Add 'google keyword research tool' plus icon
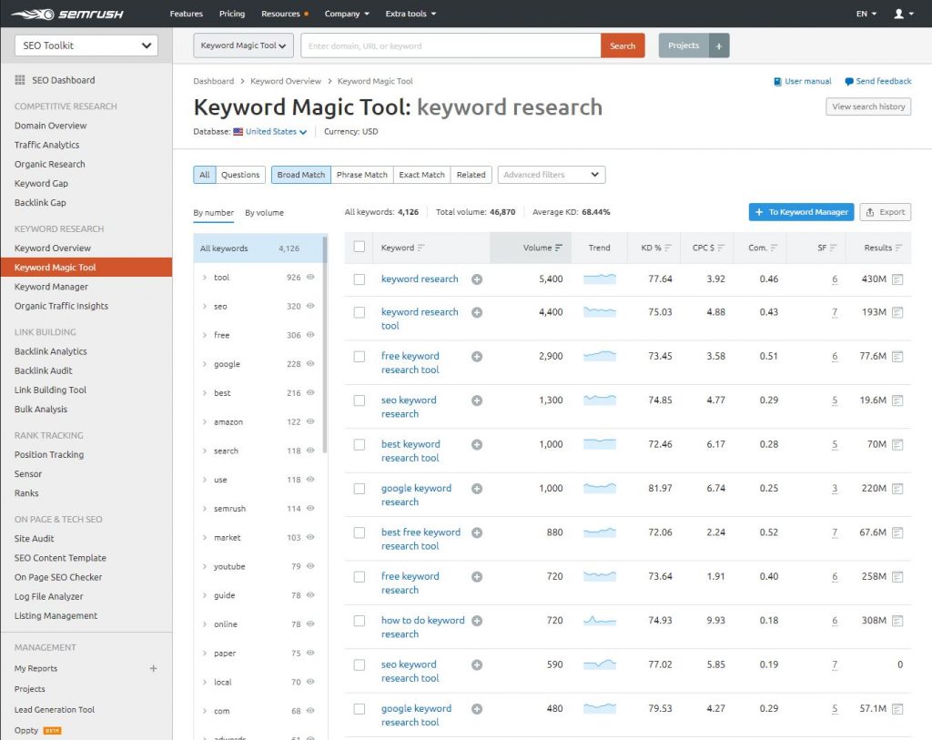 click(x=477, y=708)
